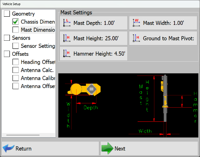Select the Sensors tree label
This screenshot has width=200, height=157.
pyautogui.click(x=21, y=38)
